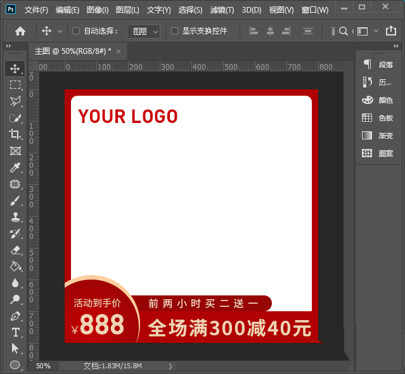Open 视图(V) menu
This screenshot has height=374, width=405.
[281, 10]
